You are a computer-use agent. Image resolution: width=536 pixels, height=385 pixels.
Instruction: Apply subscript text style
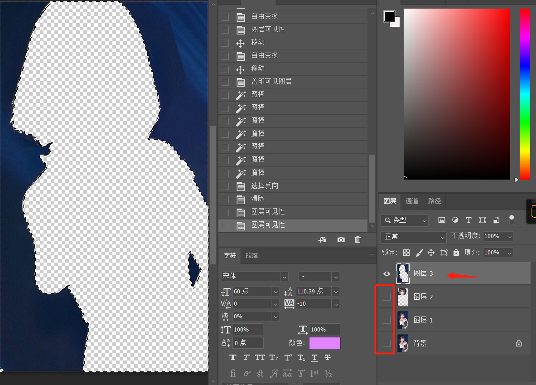[301, 358]
